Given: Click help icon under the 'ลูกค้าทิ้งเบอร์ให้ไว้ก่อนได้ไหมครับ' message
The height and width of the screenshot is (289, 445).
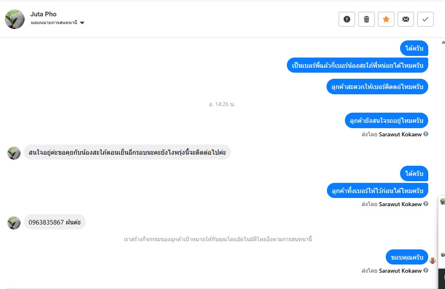Looking at the screenshot, I should (x=426, y=204).
